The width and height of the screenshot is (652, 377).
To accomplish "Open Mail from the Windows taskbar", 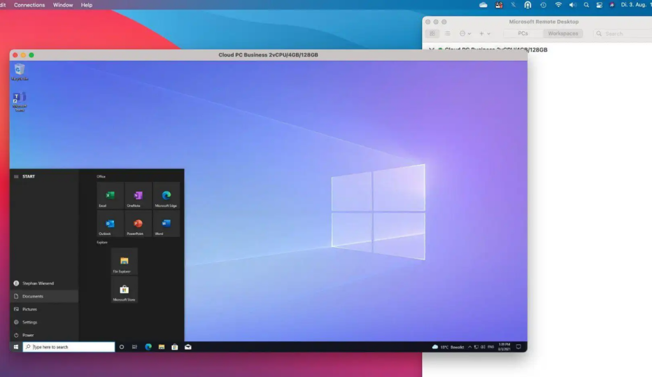I will [x=188, y=346].
